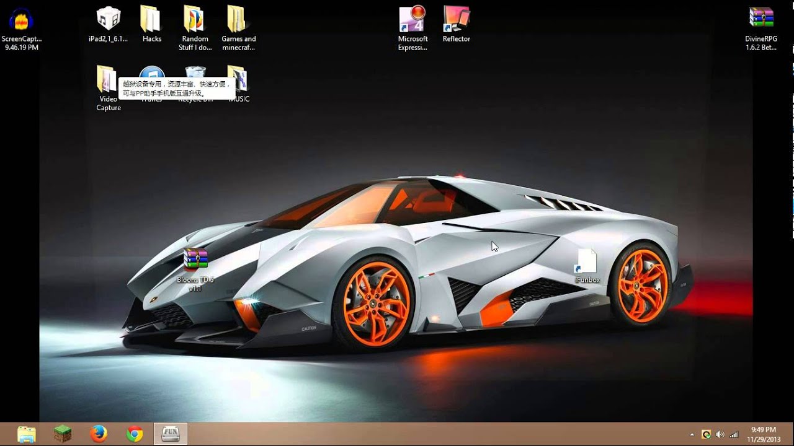Select the Hacks folder
This screenshot has height=446, width=794.
tap(151, 20)
